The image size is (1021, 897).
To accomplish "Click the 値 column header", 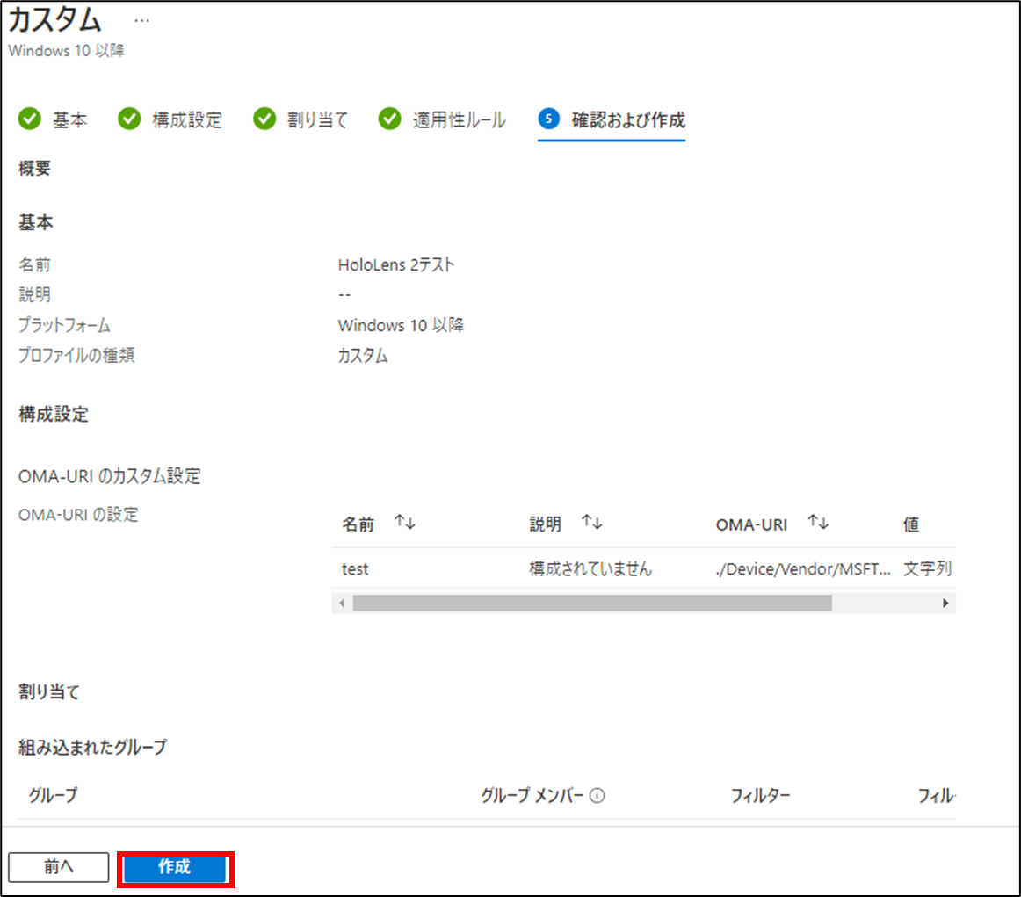I will coord(911,524).
